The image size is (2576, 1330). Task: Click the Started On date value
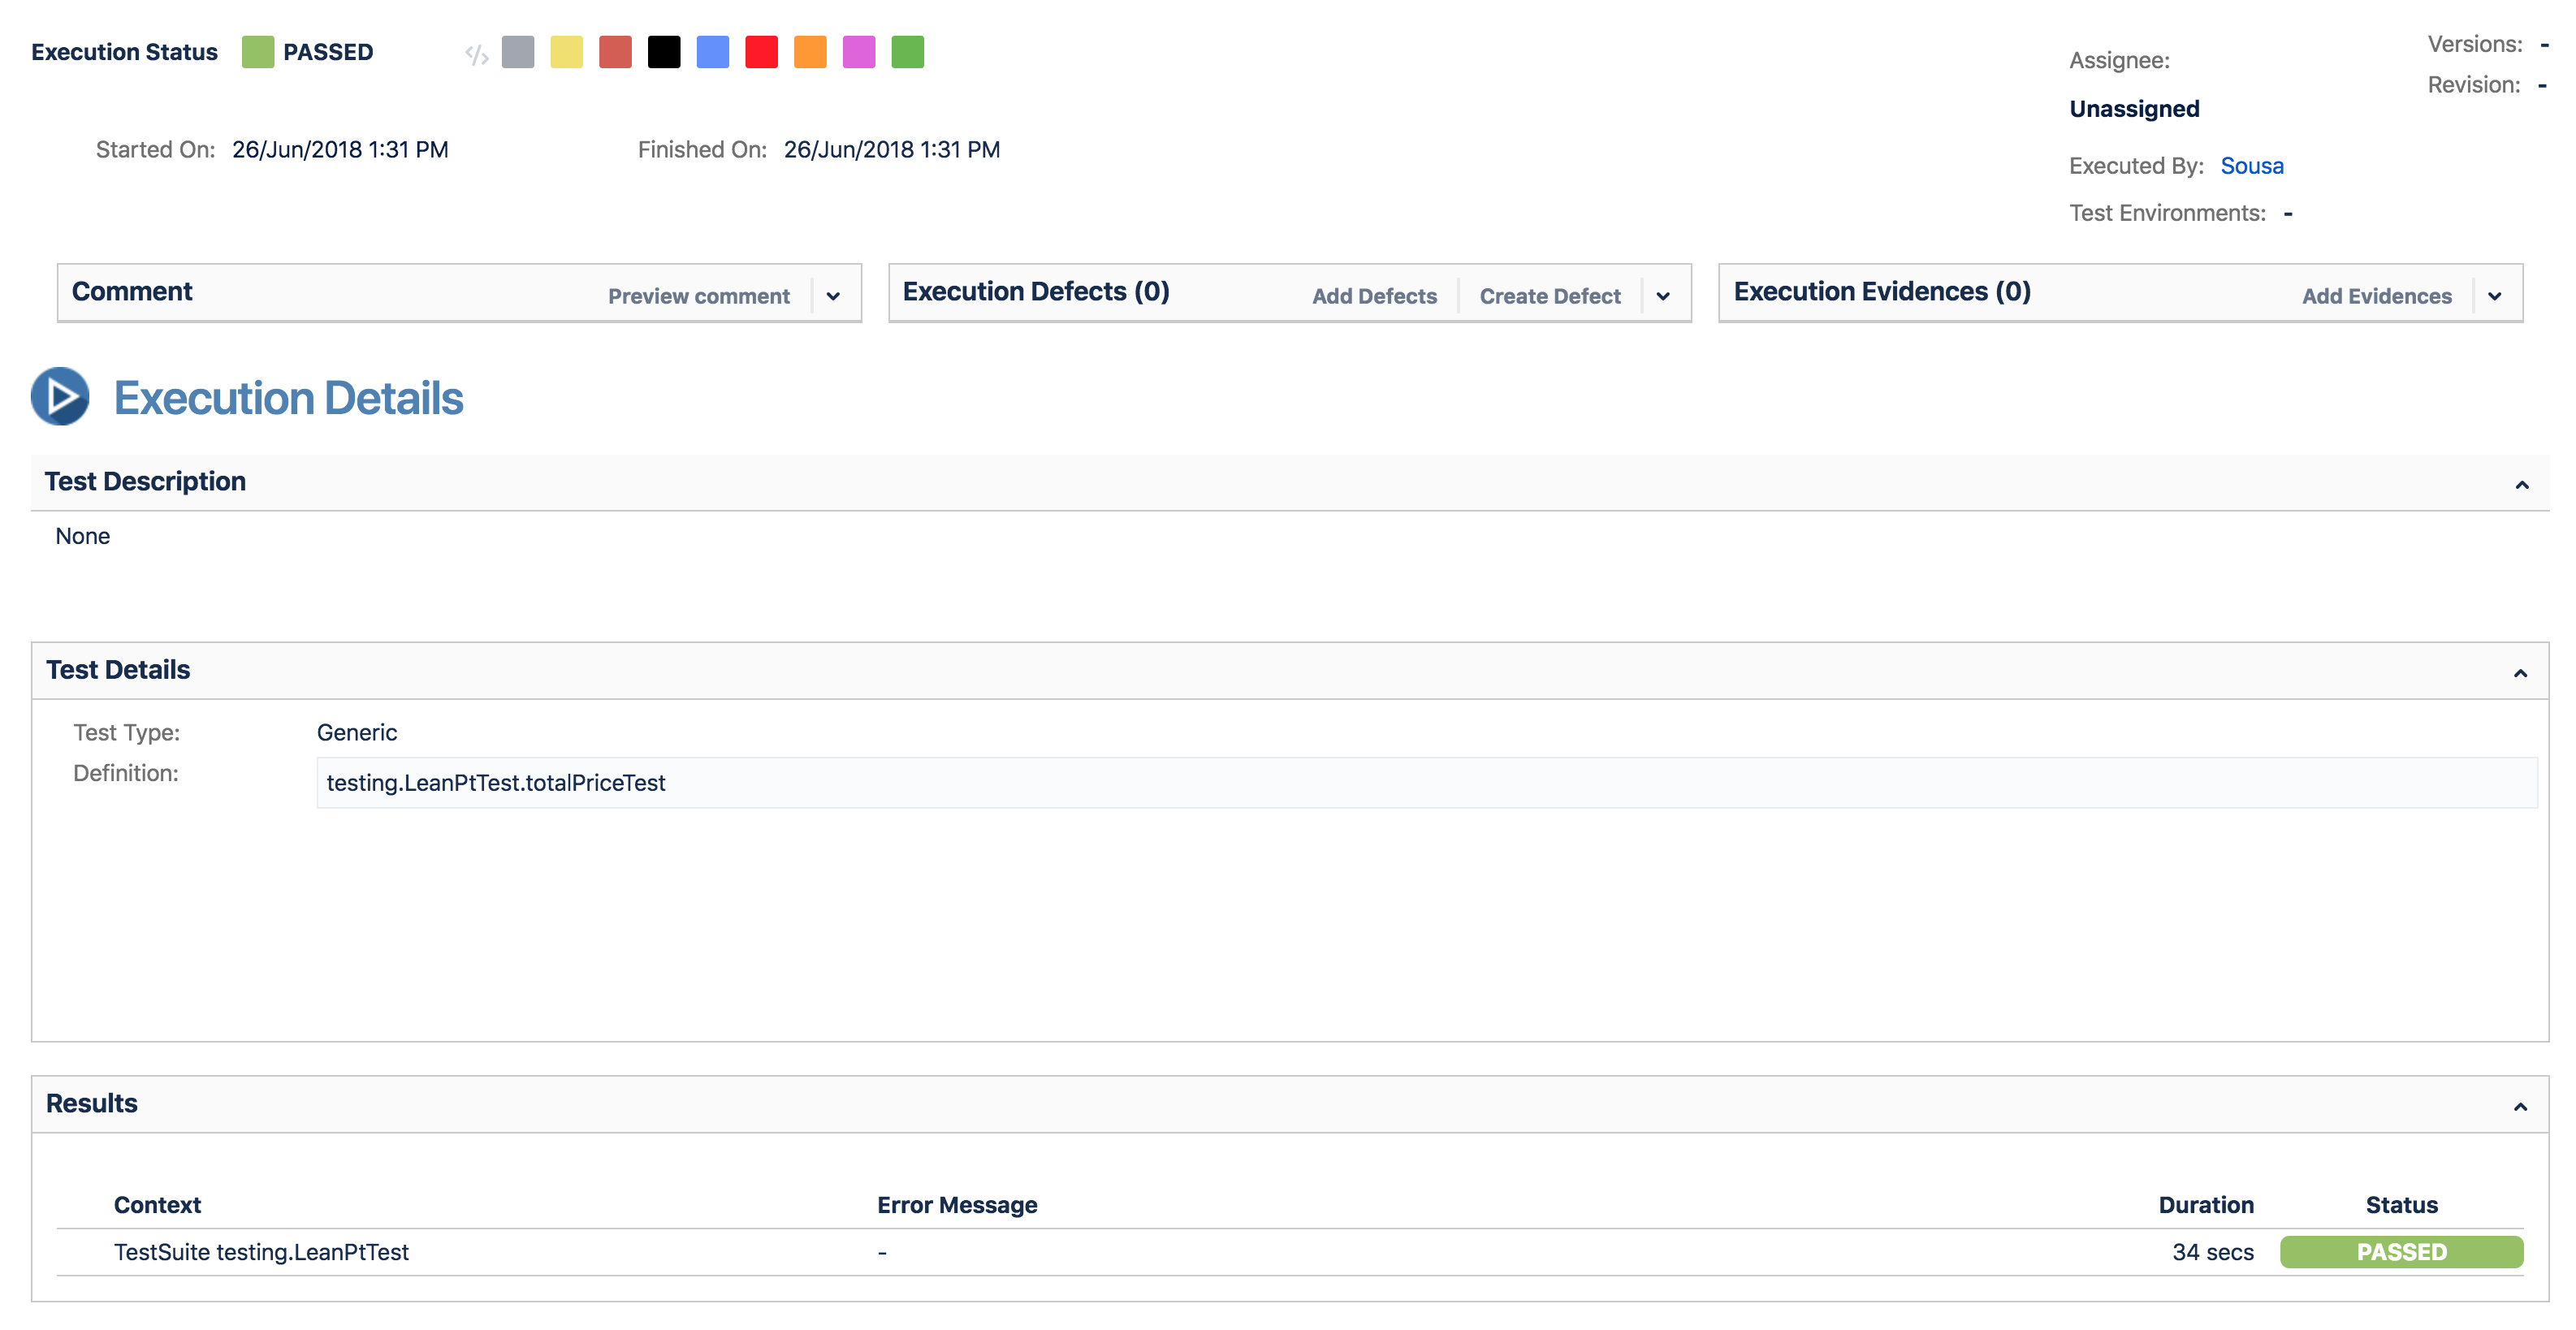coord(340,150)
